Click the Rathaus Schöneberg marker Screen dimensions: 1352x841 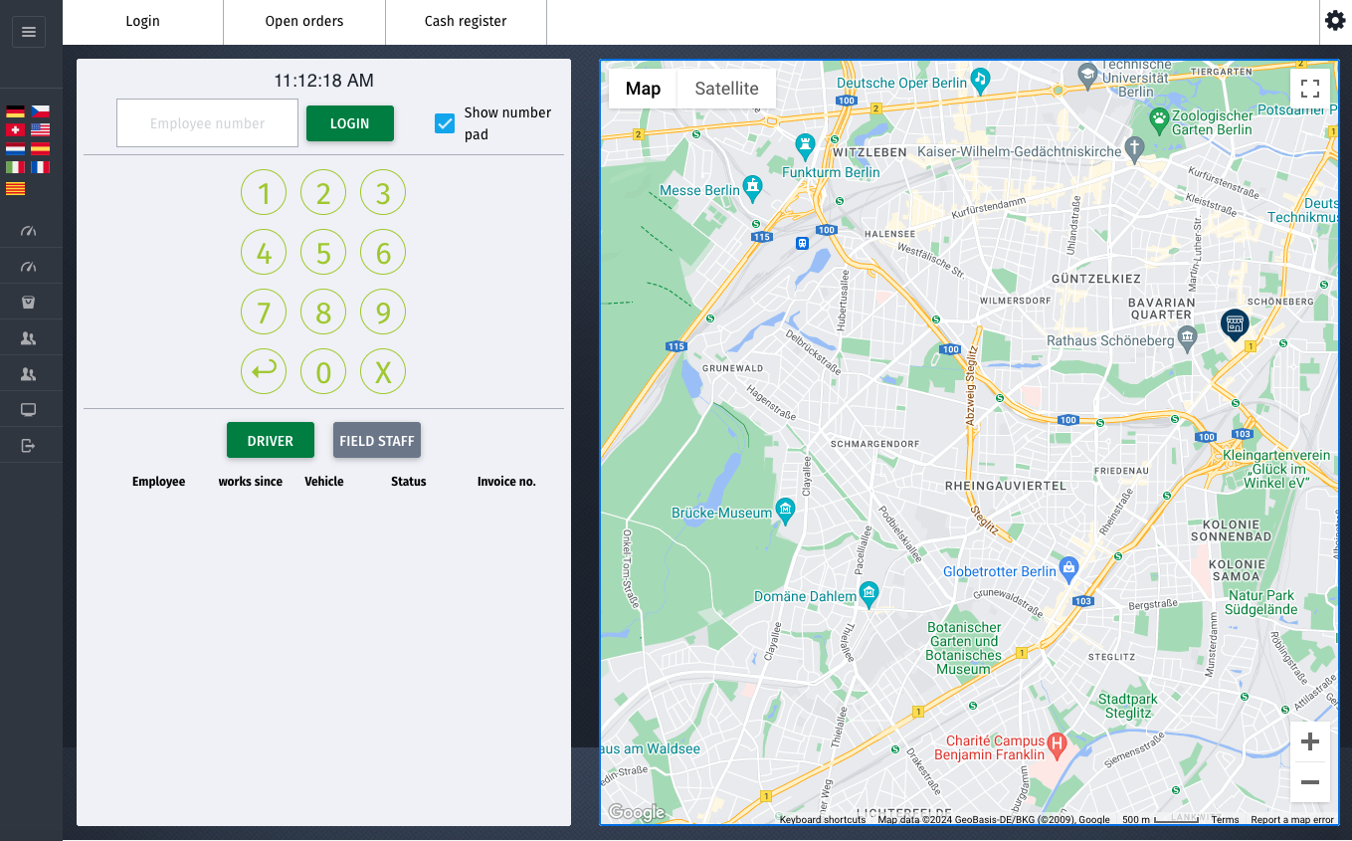(x=1186, y=339)
